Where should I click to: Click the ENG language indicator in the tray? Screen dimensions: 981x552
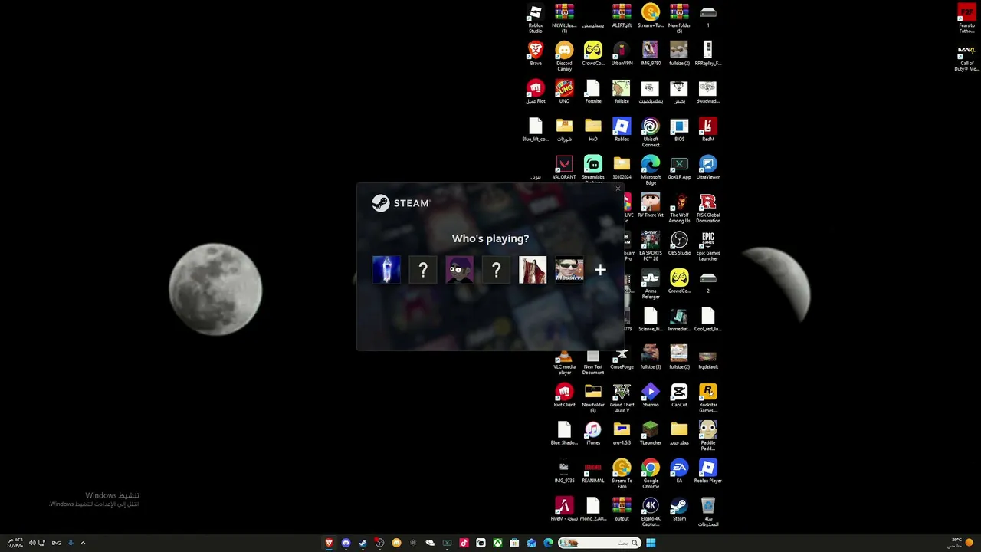point(56,543)
